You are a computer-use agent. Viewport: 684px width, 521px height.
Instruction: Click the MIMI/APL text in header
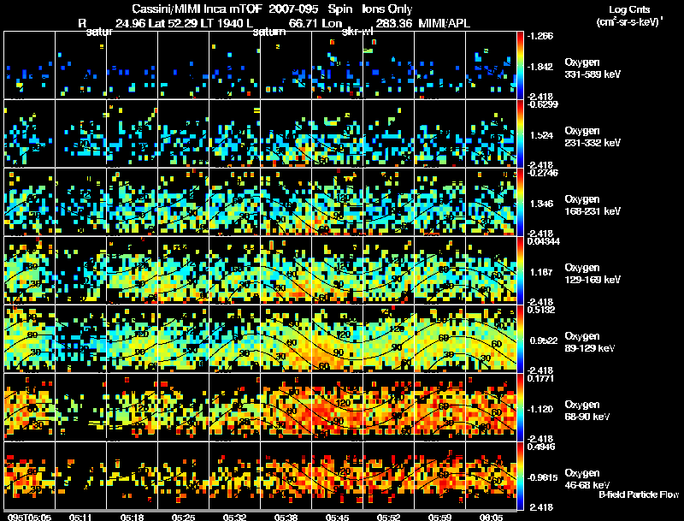tap(444, 23)
